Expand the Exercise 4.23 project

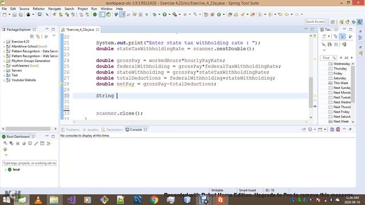pos(4,42)
